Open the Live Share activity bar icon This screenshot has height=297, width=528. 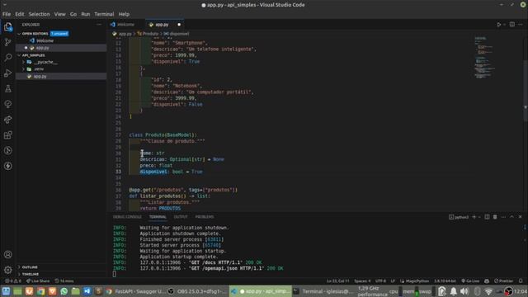point(7,120)
